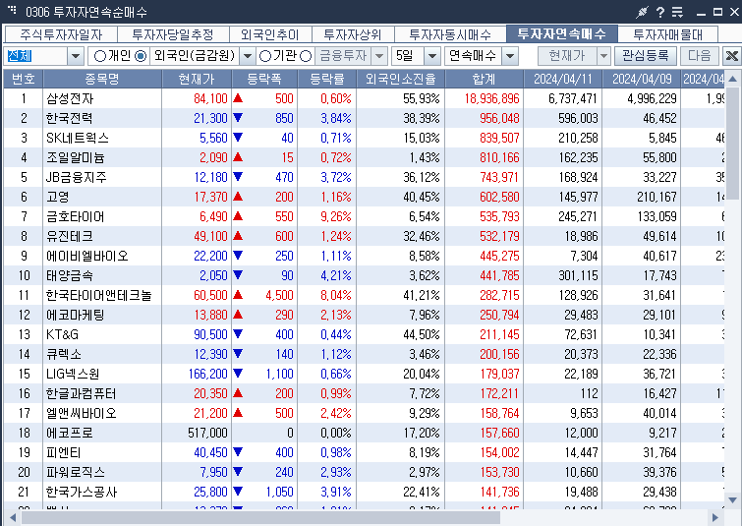This screenshot has height=526, width=742.
Task: Select the KT&G stock name
Action: pyautogui.click(x=62, y=334)
